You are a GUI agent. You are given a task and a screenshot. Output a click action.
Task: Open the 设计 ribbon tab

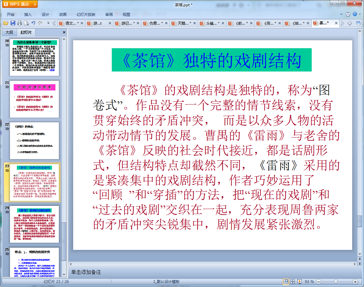pyautogui.click(x=45, y=14)
